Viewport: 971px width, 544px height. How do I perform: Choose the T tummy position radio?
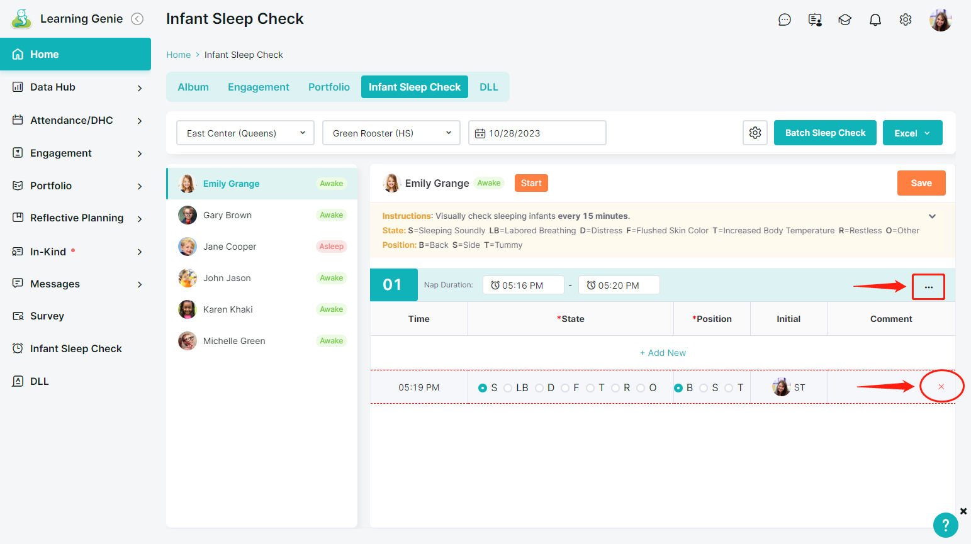tap(729, 388)
